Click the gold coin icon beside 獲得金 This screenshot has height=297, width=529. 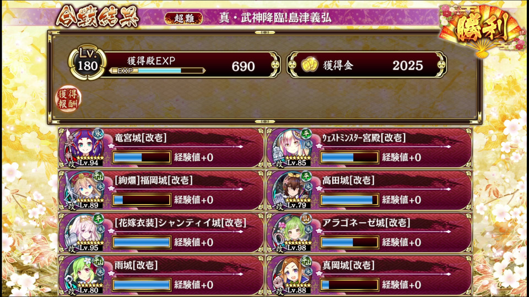tap(309, 64)
